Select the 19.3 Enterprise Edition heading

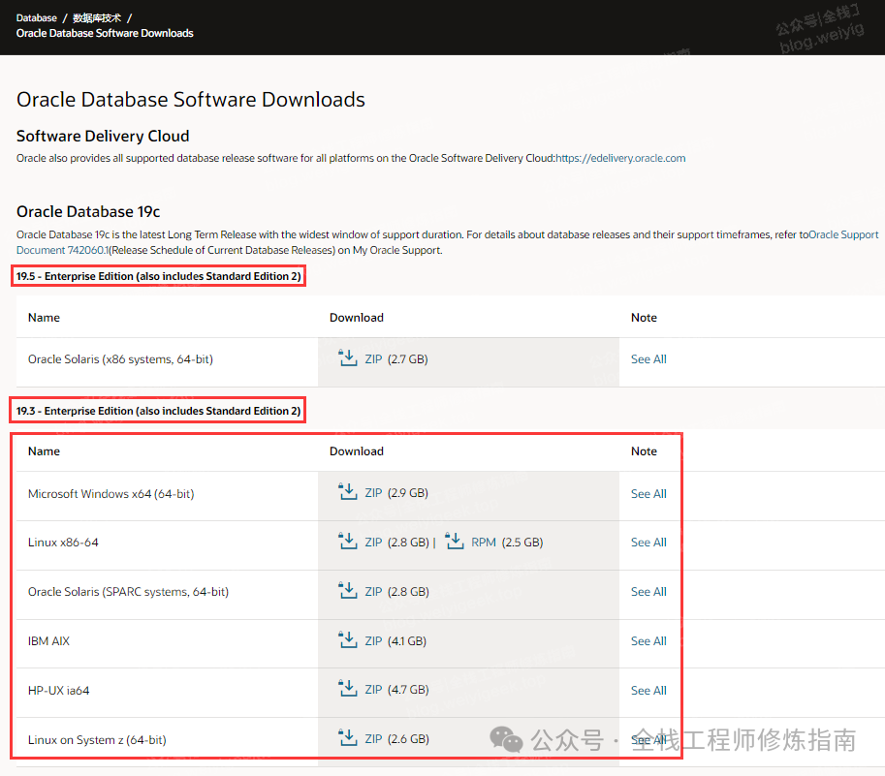tap(159, 411)
